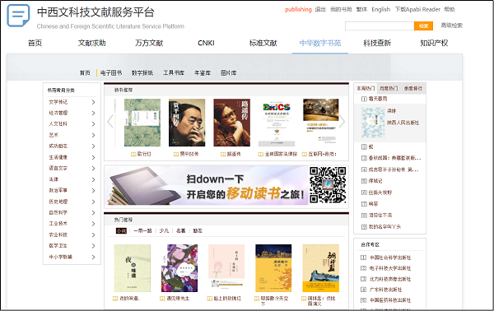Switch to the 数字报纸 sub-tab

point(142,73)
